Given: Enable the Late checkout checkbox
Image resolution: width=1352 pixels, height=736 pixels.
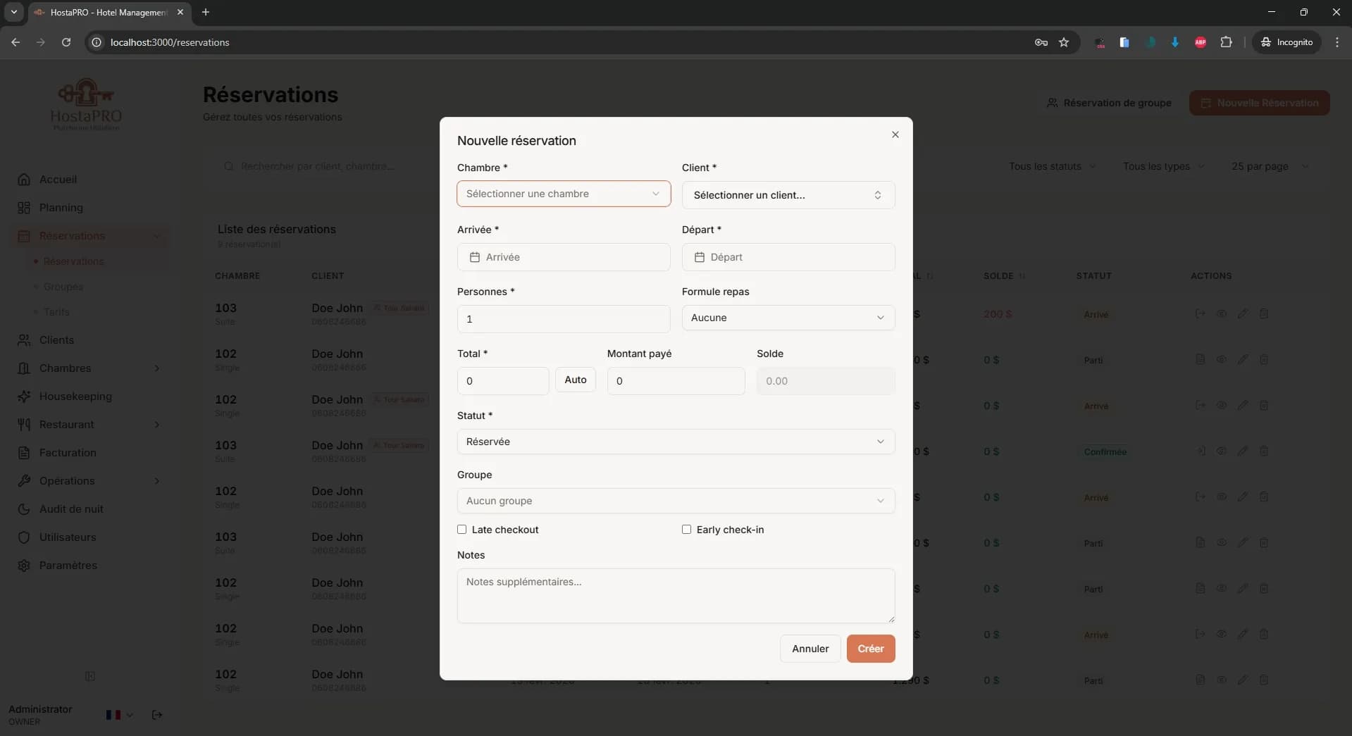Looking at the screenshot, I should [462, 530].
